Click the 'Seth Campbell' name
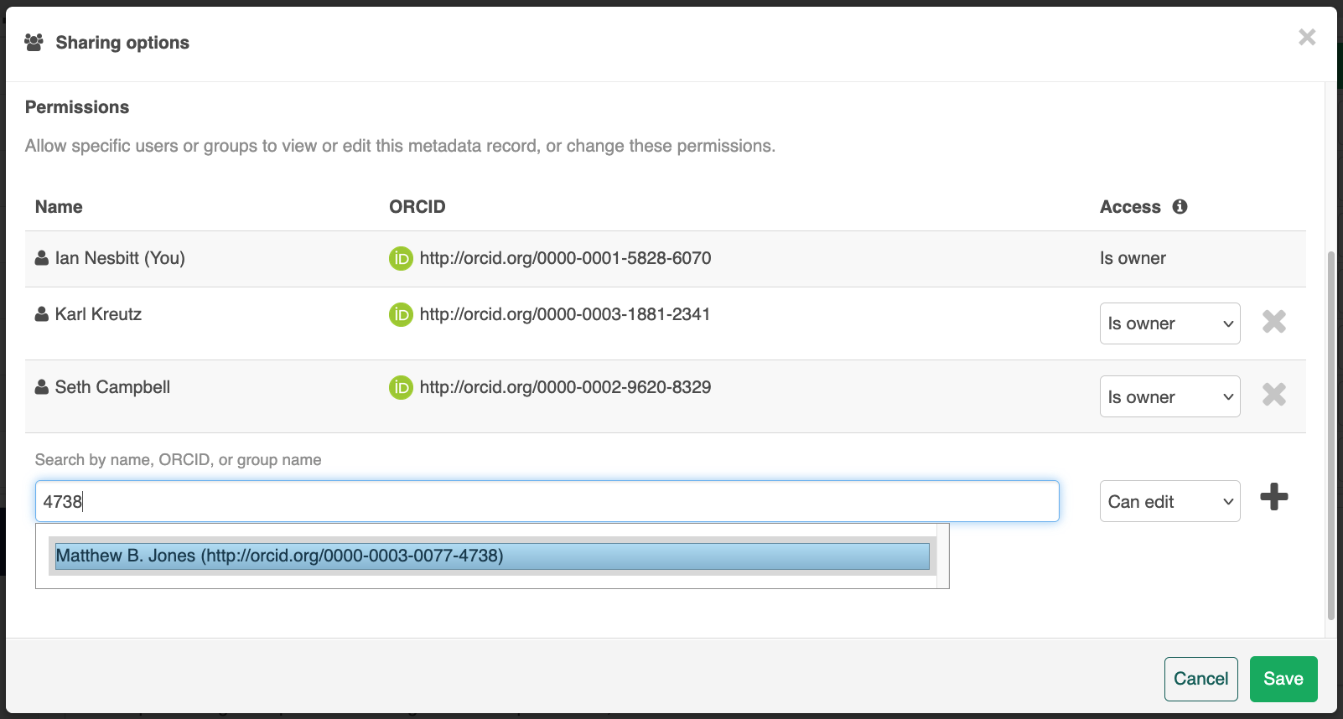This screenshot has width=1343, height=719. click(112, 387)
